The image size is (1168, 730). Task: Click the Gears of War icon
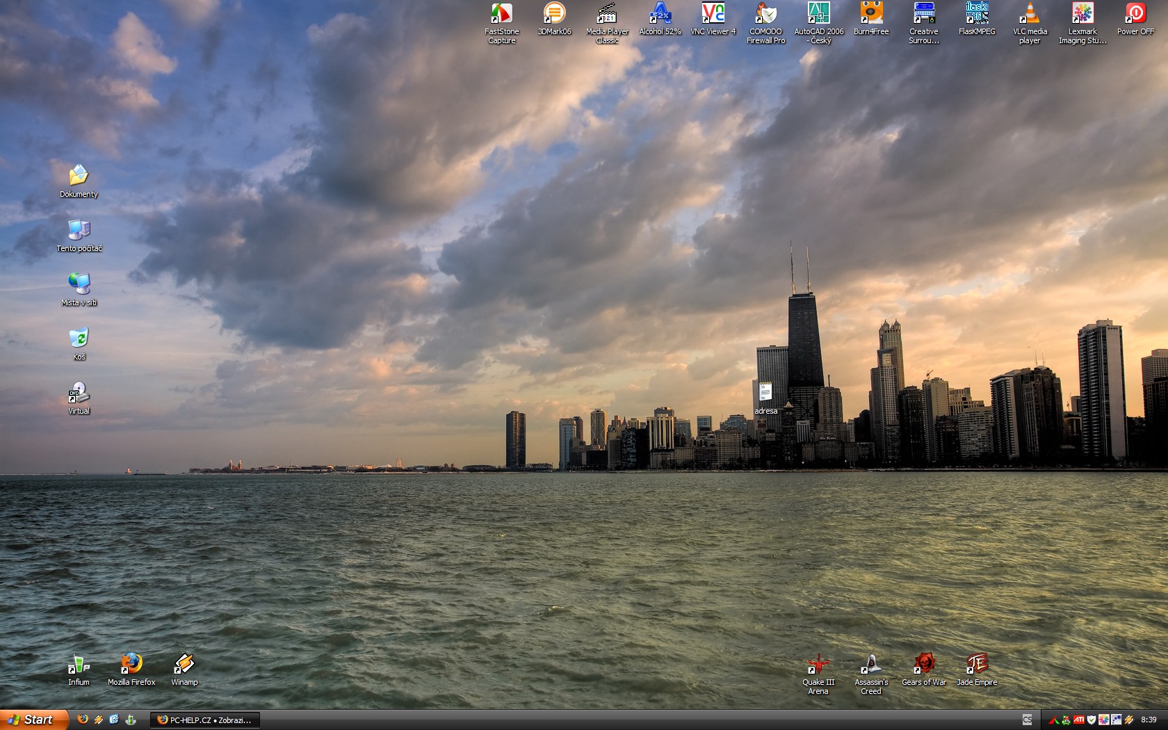point(924,665)
